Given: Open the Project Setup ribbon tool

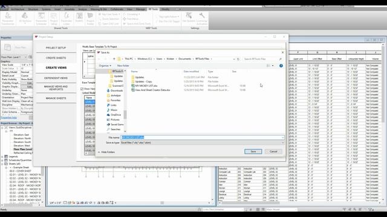Looking at the screenshot, I should coord(54,19).
